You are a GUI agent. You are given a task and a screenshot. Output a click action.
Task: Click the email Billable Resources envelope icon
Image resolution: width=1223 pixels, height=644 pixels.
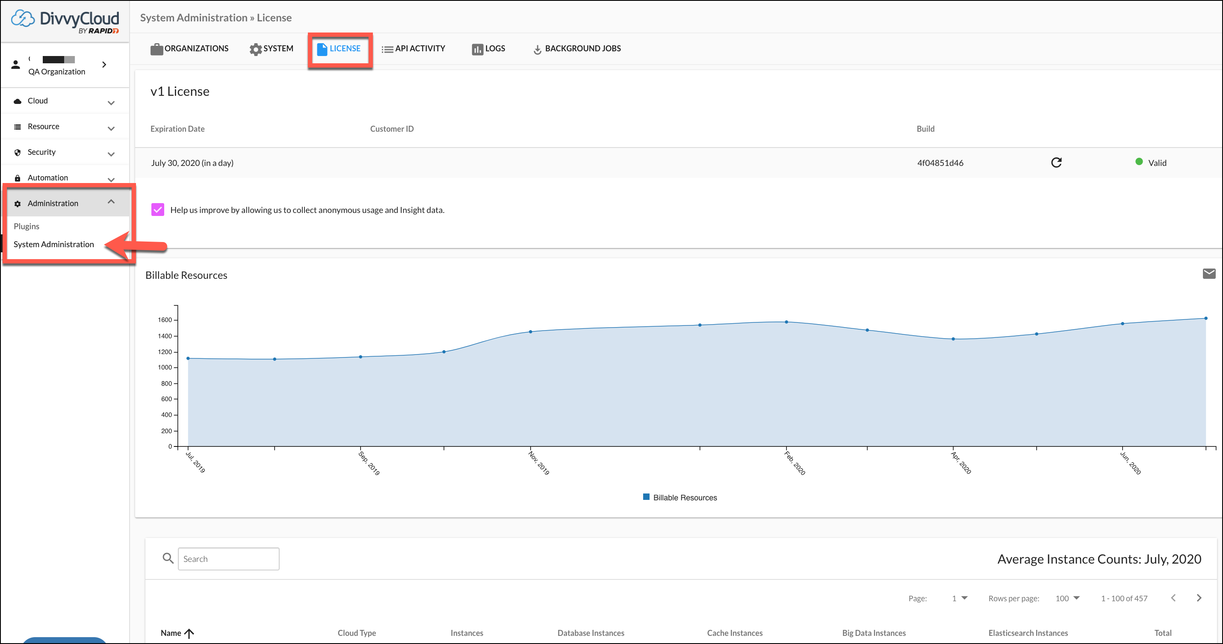pyautogui.click(x=1209, y=273)
